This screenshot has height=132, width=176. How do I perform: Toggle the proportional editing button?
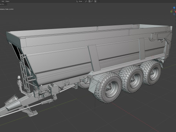[x=95, y=1]
